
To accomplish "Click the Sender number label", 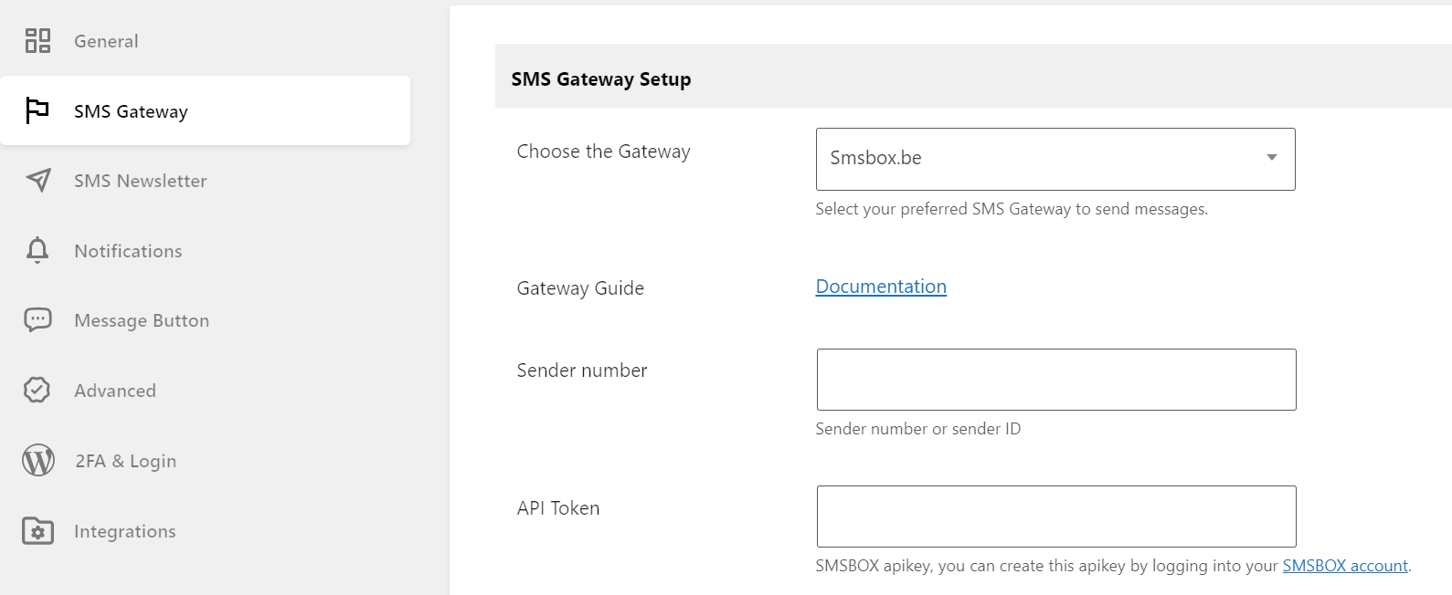I will tap(582, 371).
